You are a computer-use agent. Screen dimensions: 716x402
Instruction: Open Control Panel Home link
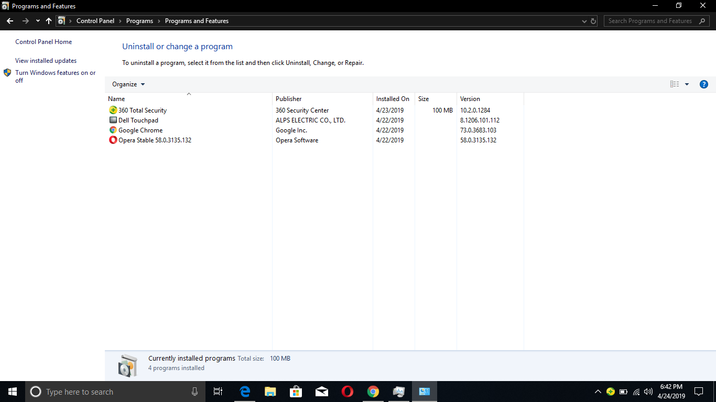point(44,42)
